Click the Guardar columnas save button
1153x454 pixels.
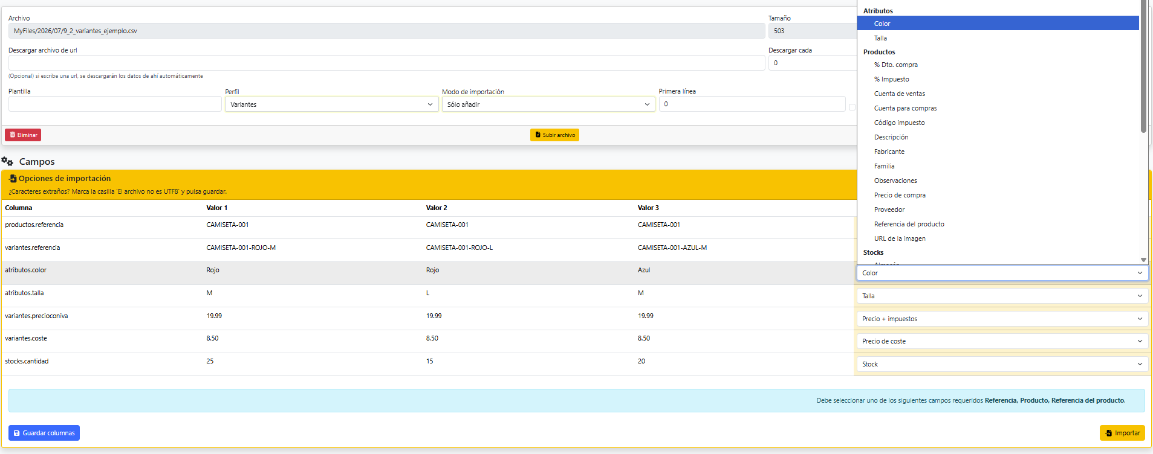point(44,433)
